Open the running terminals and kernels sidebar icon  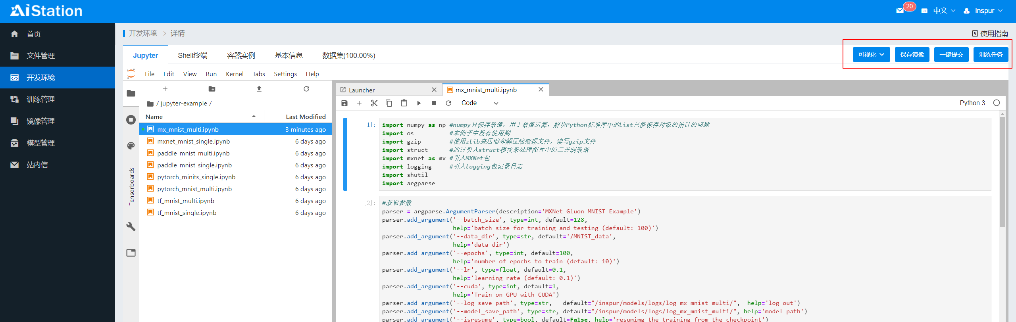coord(131,120)
